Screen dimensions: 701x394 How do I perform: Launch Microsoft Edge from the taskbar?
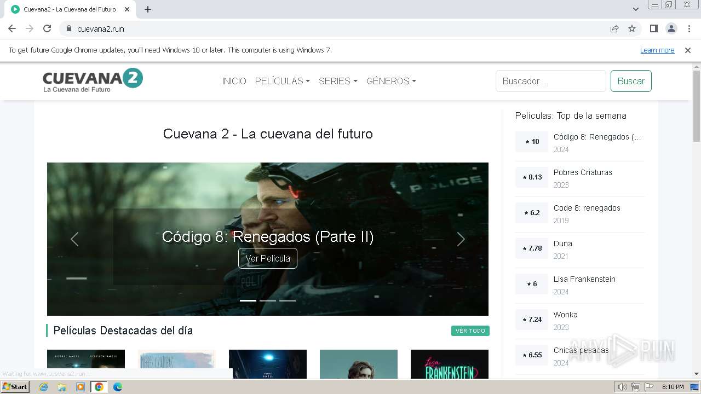(x=118, y=387)
